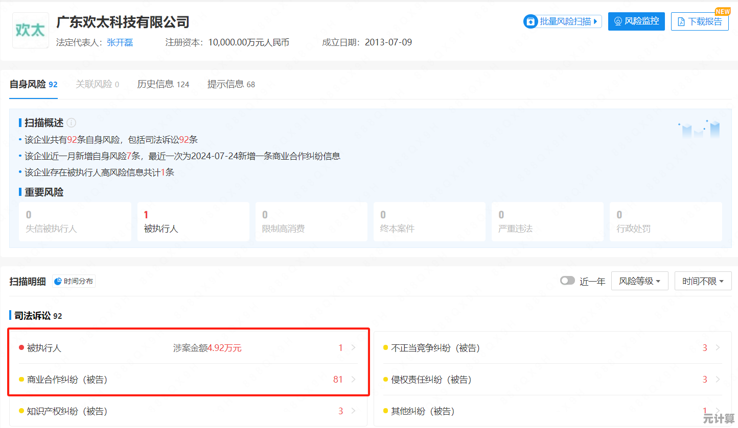The image size is (738, 428).
Task: Expand the arrow on 批量风险扫描
Action: tap(596, 21)
